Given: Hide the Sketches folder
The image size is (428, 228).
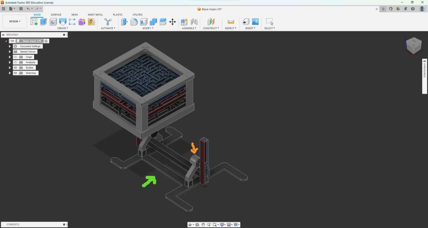Looking at the screenshot, I should 15,73.
